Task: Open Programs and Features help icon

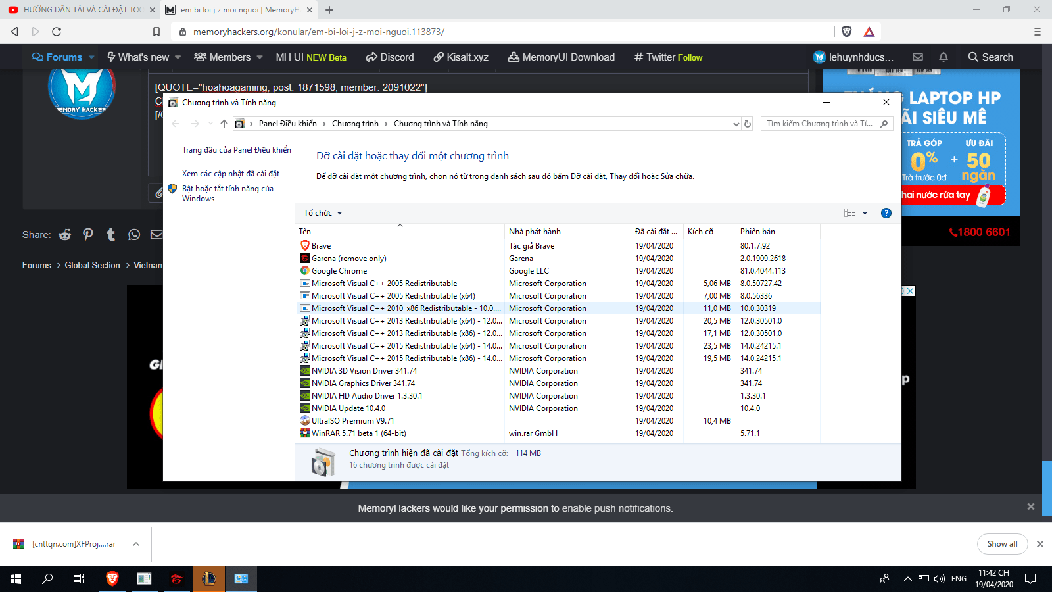Action: pyautogui.click(x=886, y=213)
